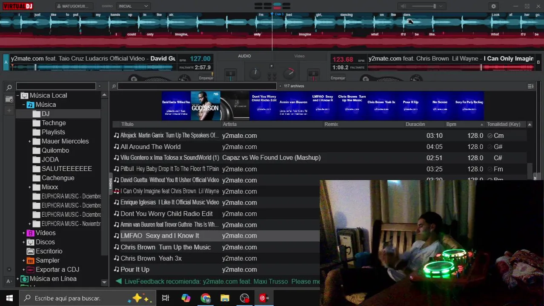The height and width of the screenshot is (306, 544).
Task: Click the Música en Línea globe icon
Action: pos(24,279)
